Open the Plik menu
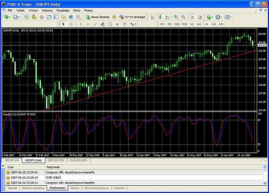The width and height of the screenshot is (269, 193). coord(10,10)
